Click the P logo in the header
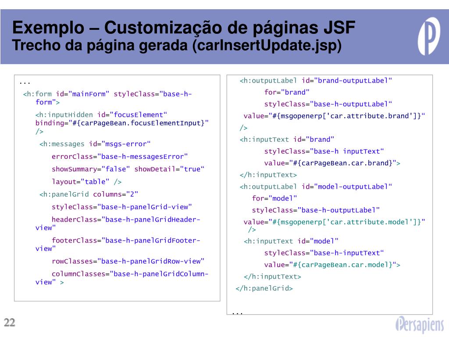Image resolution: width=449 pixels, height=337 pixels. pyautogui.click(x=429, y=36)
